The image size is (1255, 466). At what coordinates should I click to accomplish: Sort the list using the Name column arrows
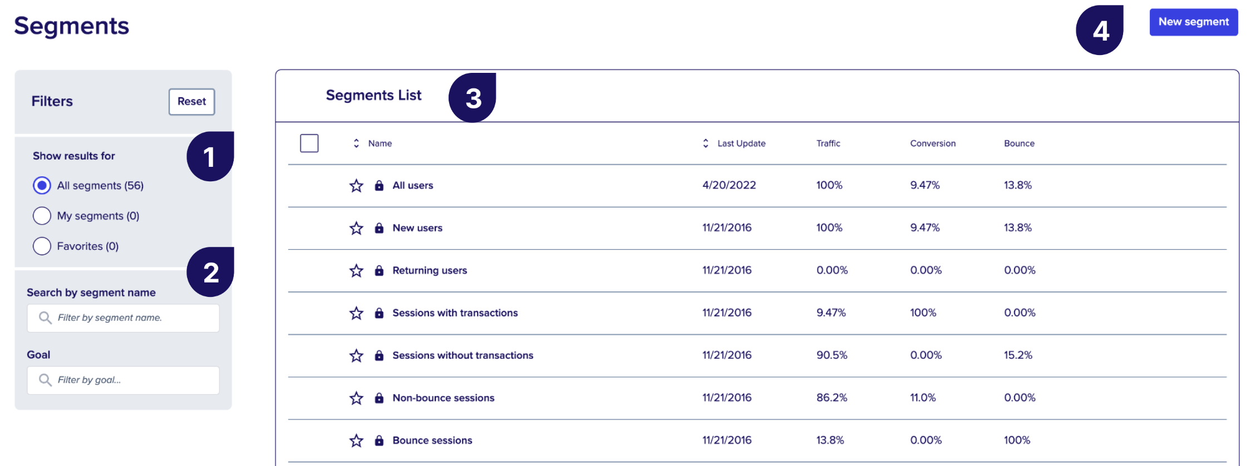(355, 143)
